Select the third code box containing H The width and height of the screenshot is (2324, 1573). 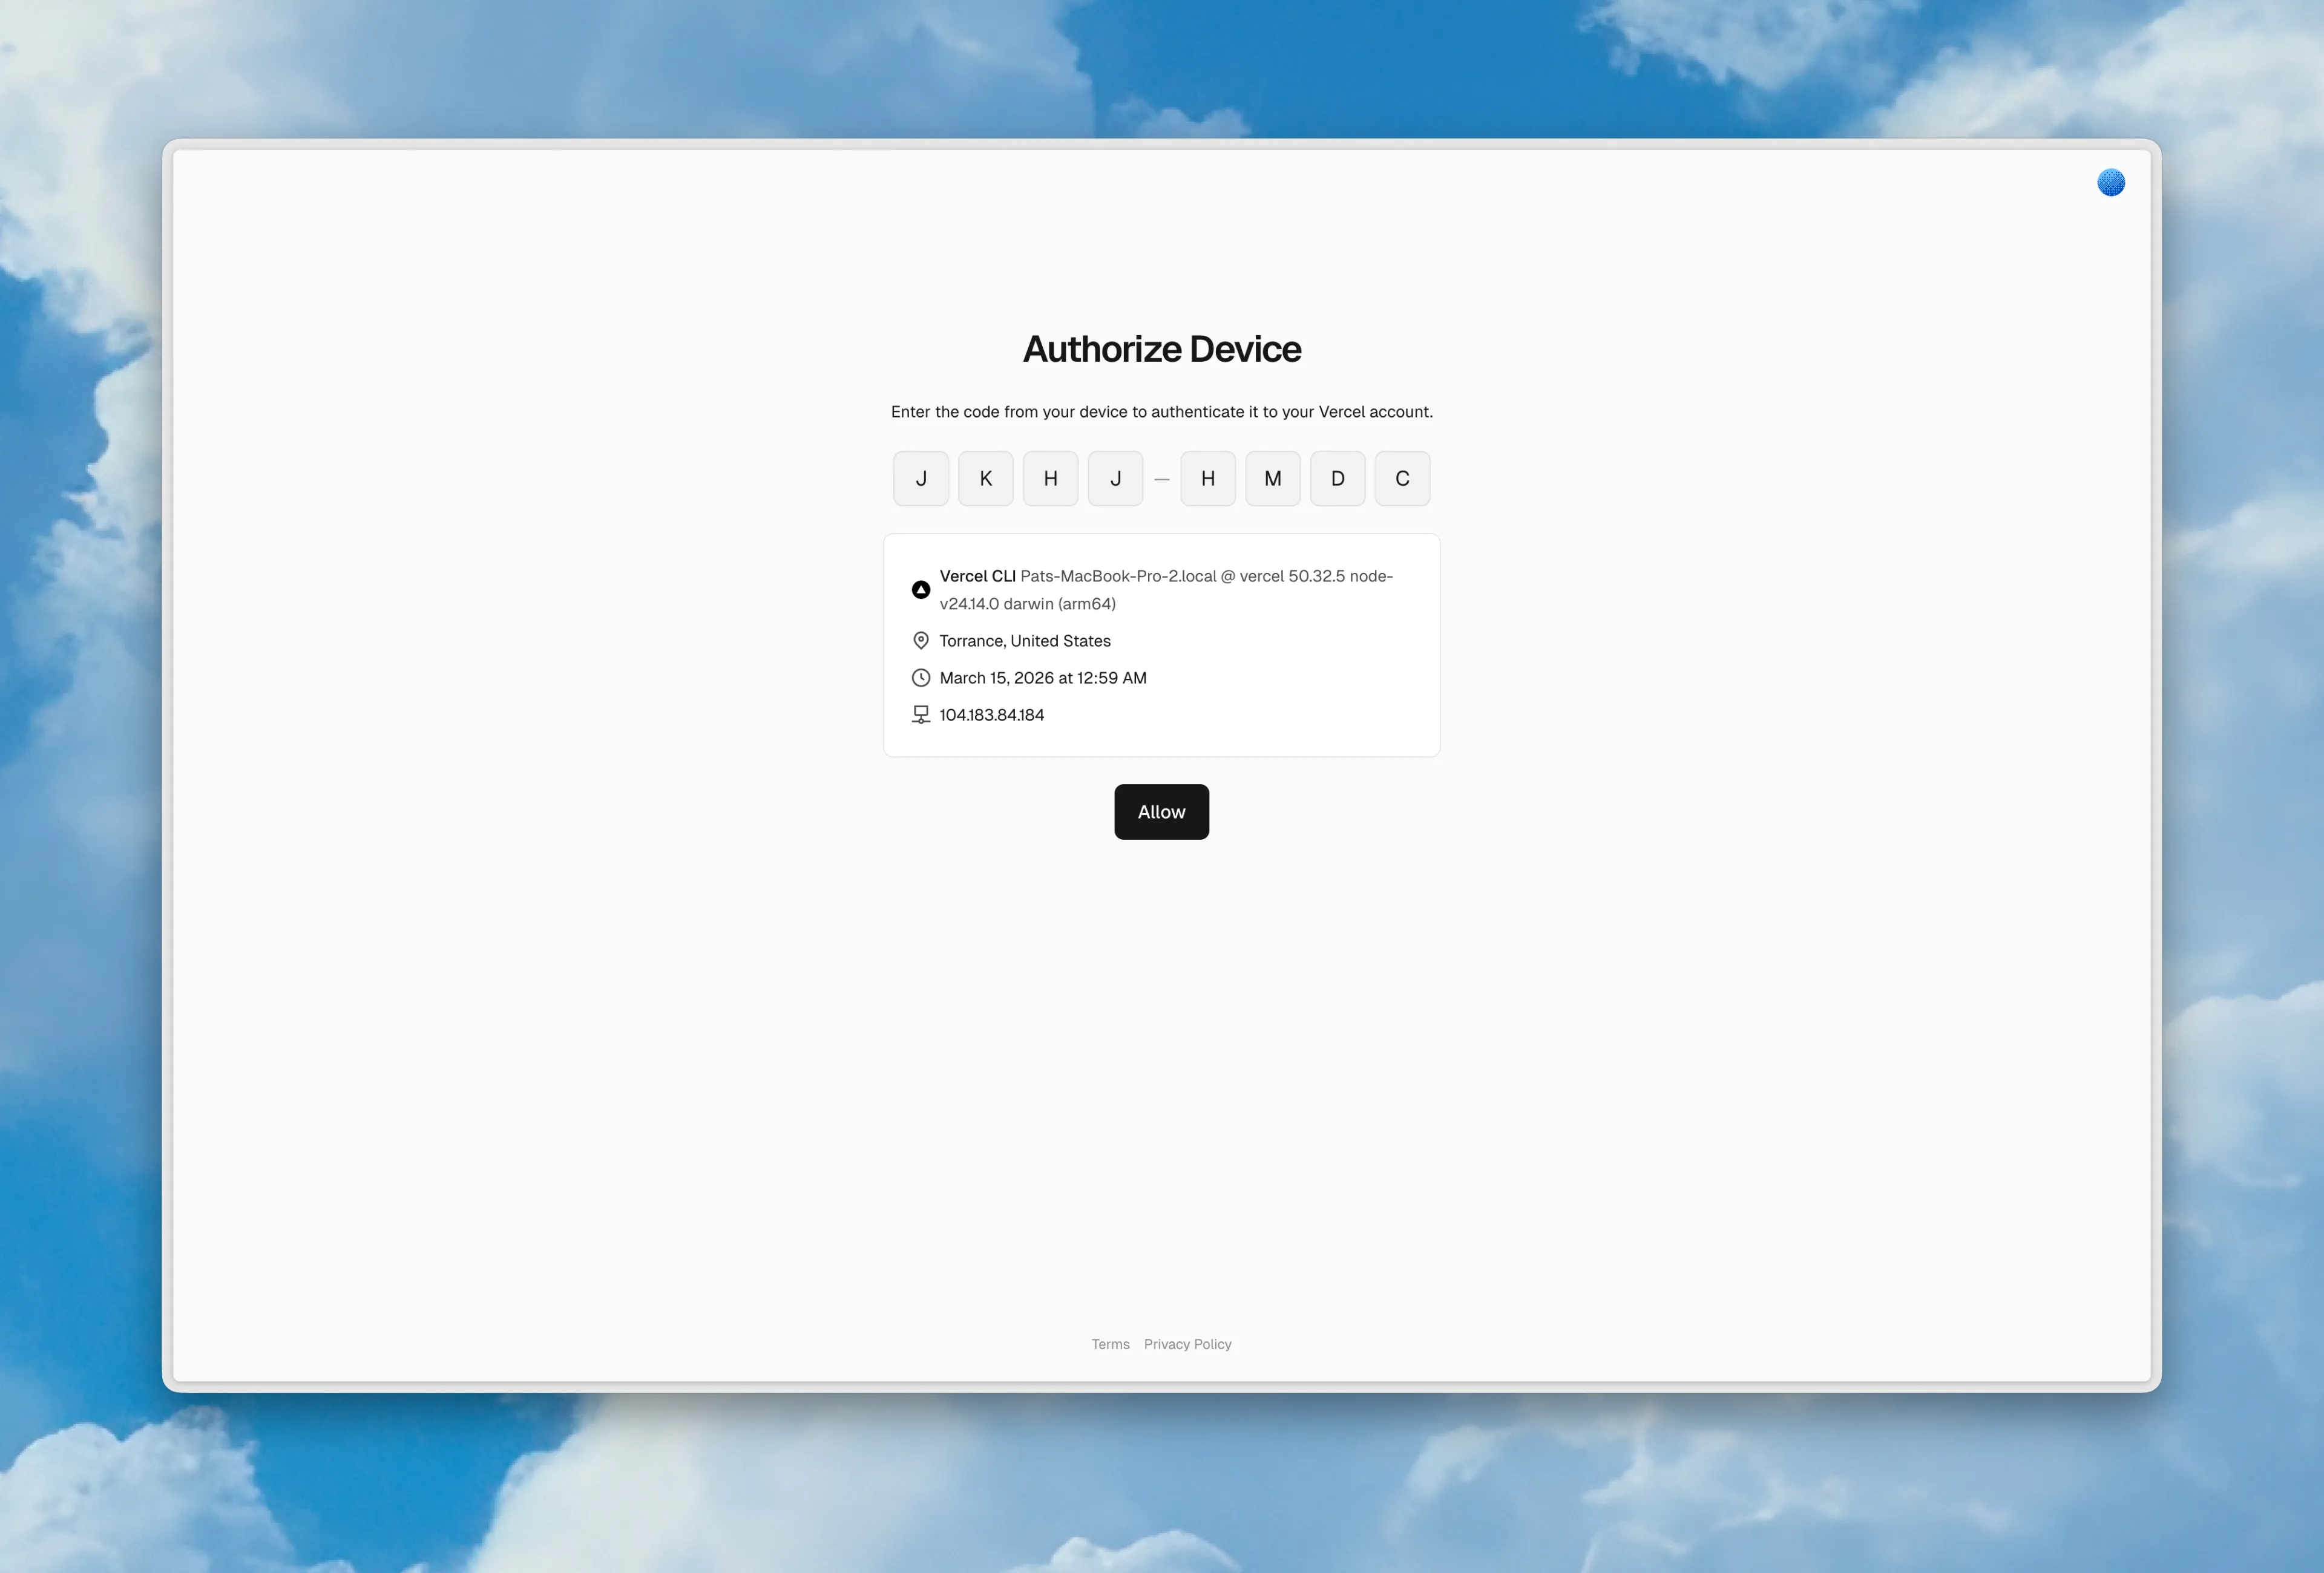[x=1051, y=479]
